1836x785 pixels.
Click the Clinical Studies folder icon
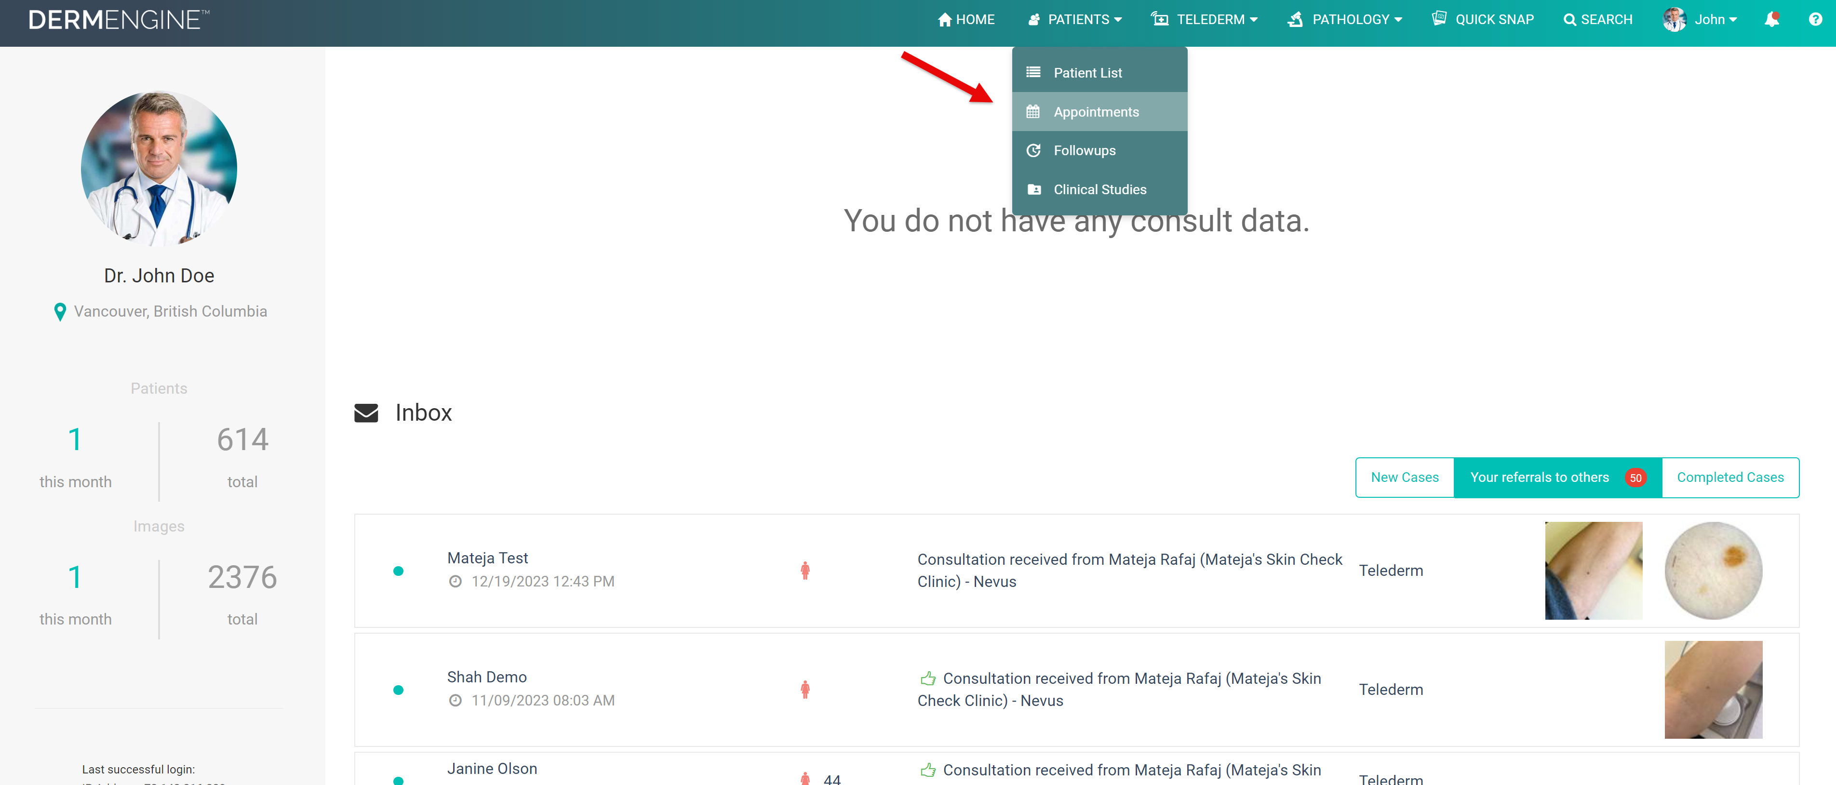[1034, 189]
